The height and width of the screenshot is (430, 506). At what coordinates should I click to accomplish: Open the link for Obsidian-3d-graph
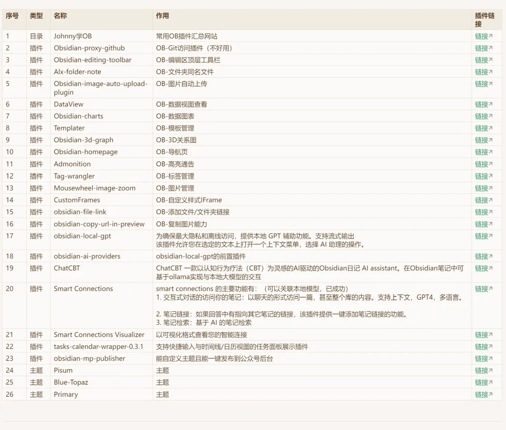click(484, 140)
